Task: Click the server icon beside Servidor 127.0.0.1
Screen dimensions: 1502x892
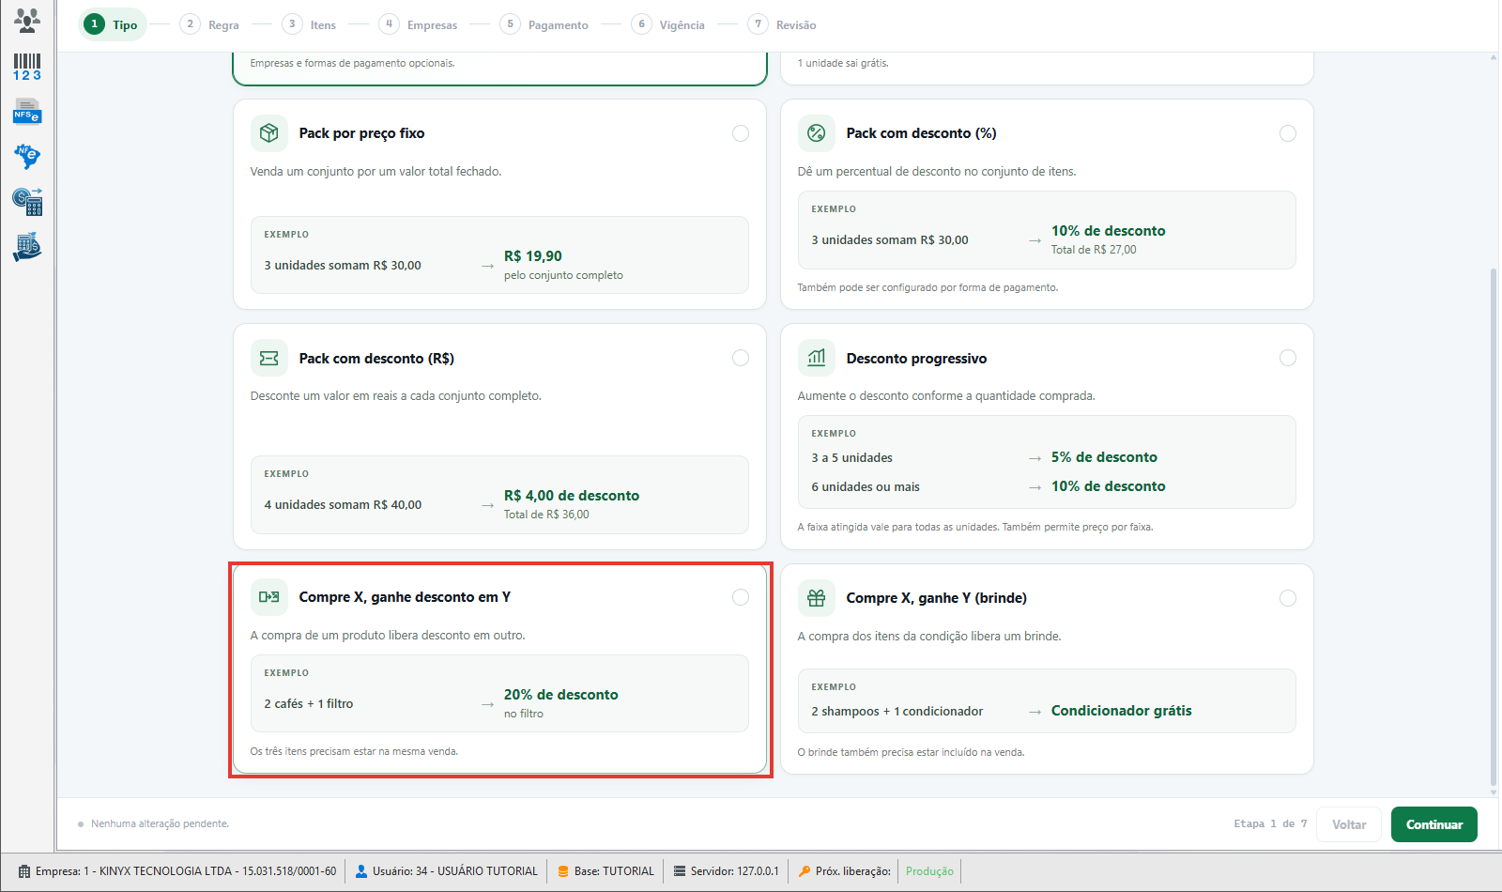Action: (680, 871)
